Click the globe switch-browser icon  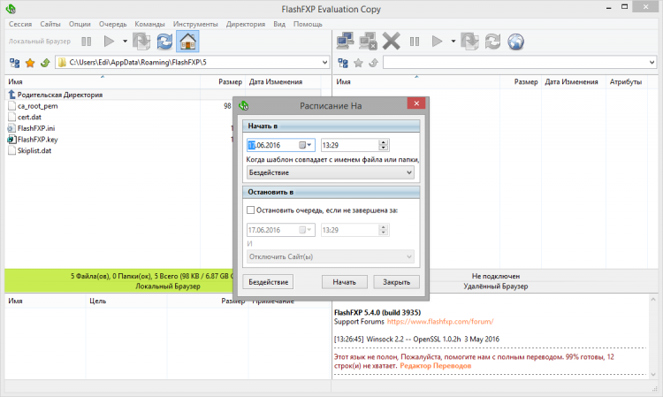516,42
